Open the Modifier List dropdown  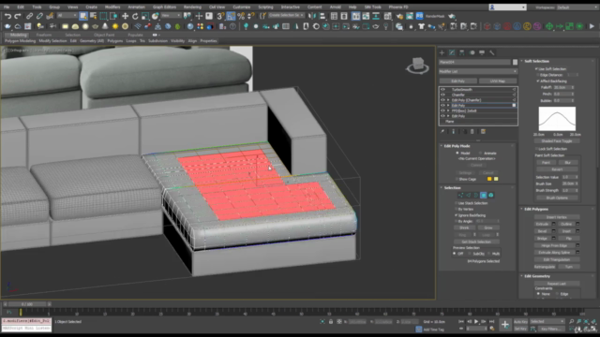tap(478, 71)
